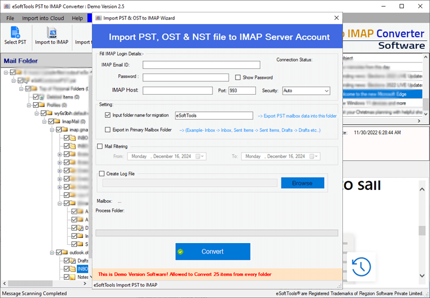Image resolution: width=430 pixels, height=298 pixels.
Task: Click the wizard title bar app icon
Action: 98,18
